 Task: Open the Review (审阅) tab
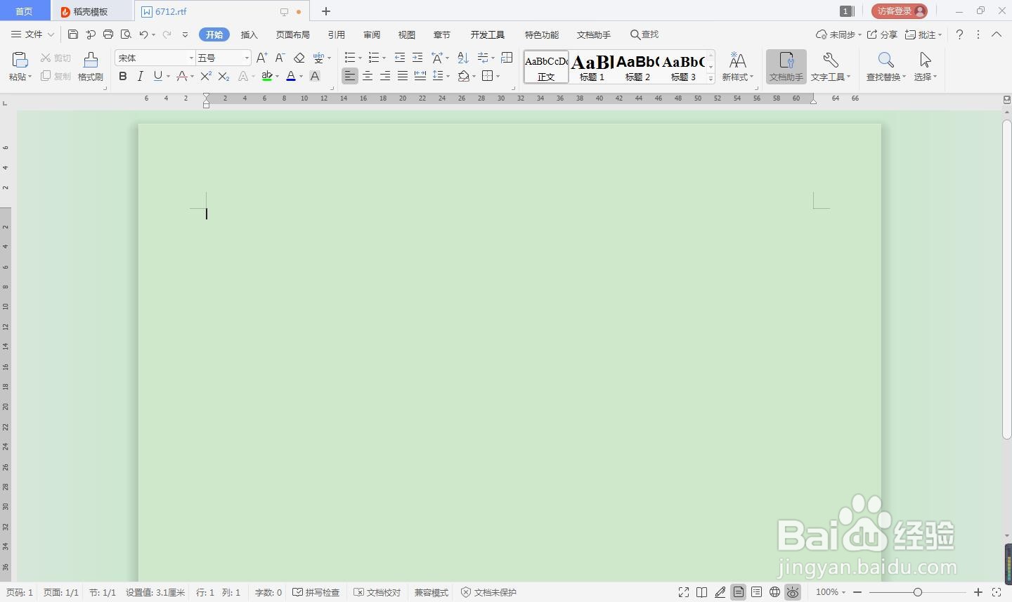(372, 34)
